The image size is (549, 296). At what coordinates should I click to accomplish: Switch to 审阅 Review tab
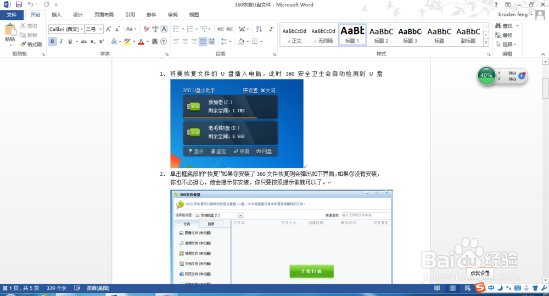pos(172,15)
